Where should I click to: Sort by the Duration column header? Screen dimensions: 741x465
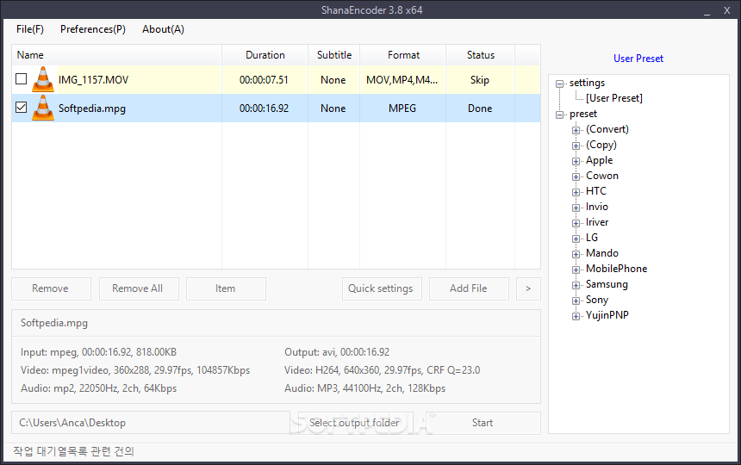265,55
